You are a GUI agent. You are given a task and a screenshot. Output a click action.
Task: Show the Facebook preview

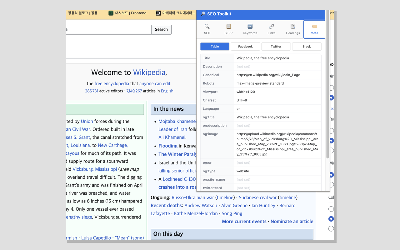pos(245,47)
